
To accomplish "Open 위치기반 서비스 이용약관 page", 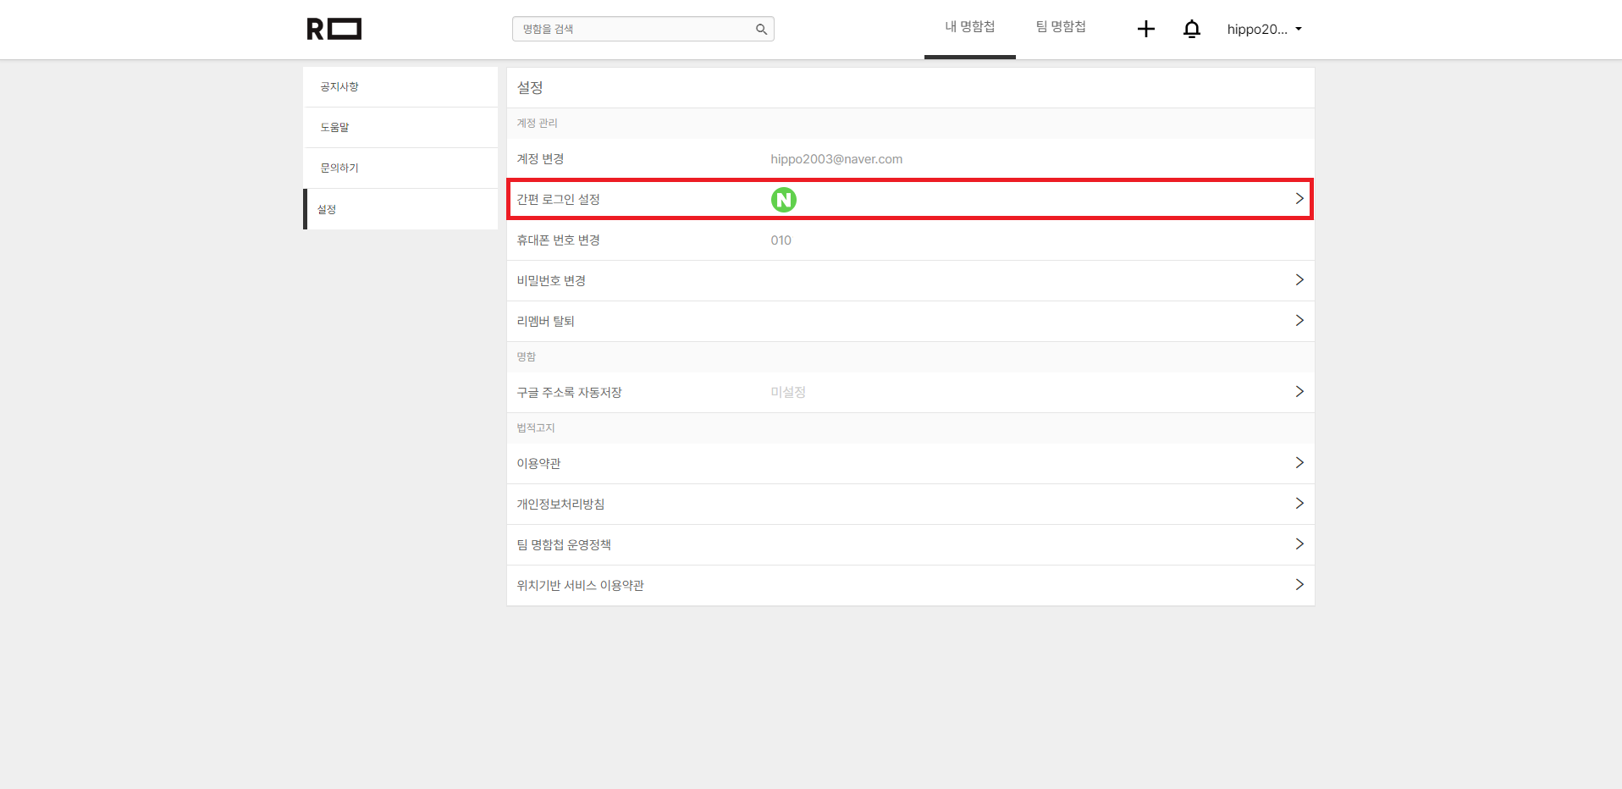I will click(910, 586).
